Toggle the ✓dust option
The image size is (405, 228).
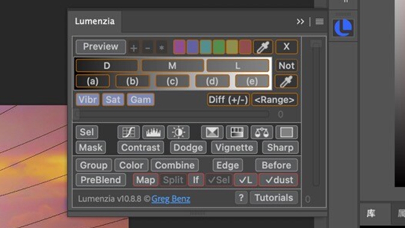pyautogui.click(x=278, y=180)
